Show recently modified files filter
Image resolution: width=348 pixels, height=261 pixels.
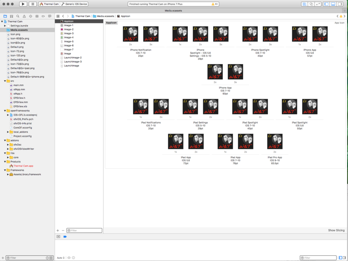pos(47,258)
